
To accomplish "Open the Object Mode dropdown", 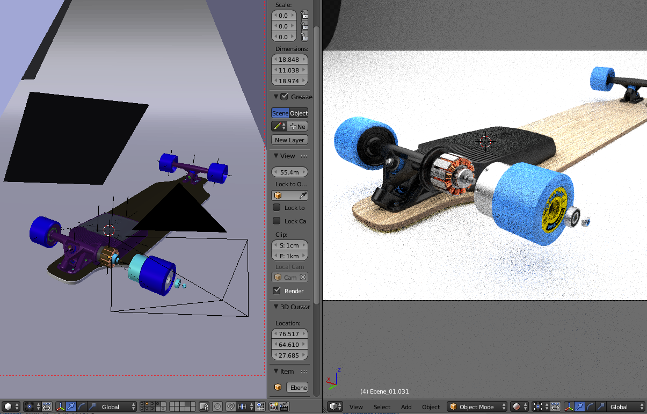I will (x=477, y=407).
